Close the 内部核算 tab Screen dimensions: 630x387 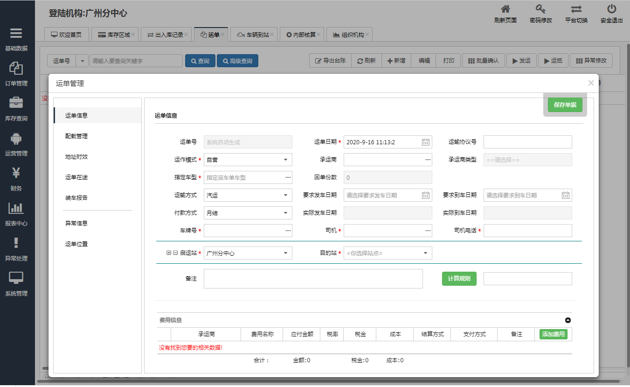(x=318, y=35)
